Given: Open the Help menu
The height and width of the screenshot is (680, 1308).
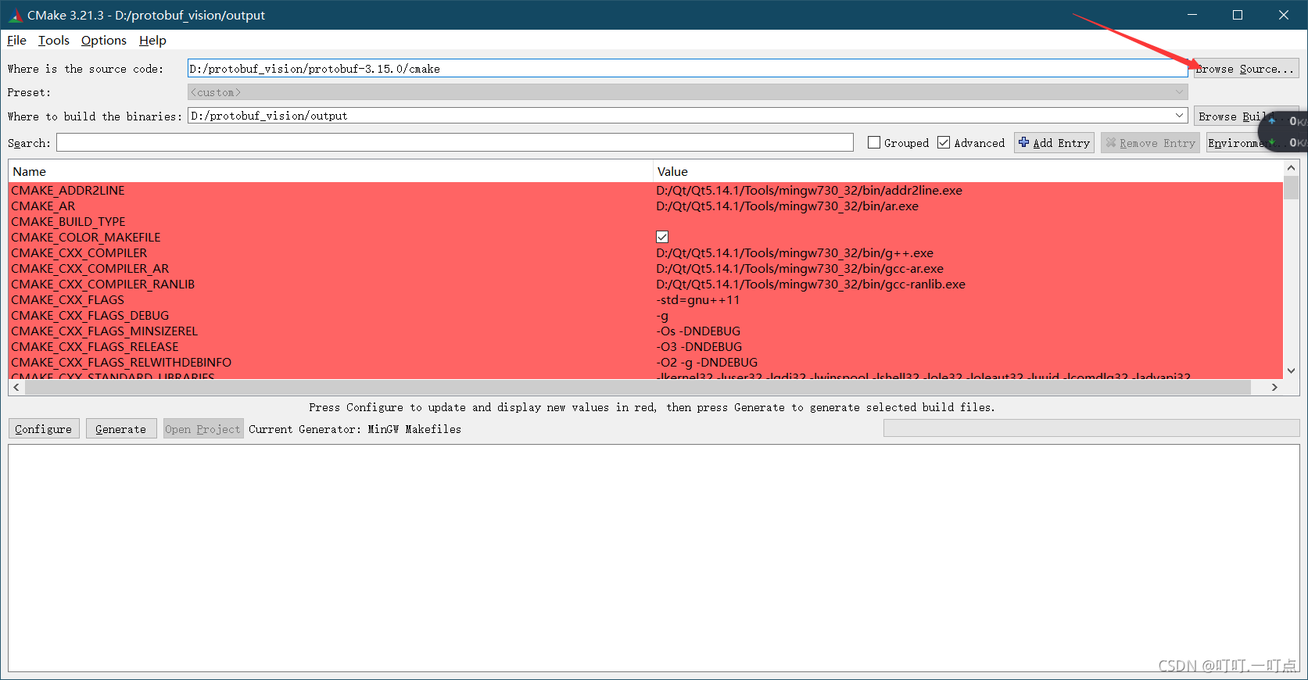Looking at the screenshot, I should (x=152, y=41).
